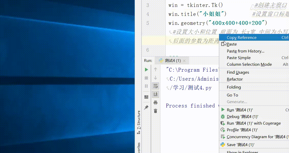Select Paste from History... menu entry
The width and height of the screenshot is (289, 153).
point(254,51)
